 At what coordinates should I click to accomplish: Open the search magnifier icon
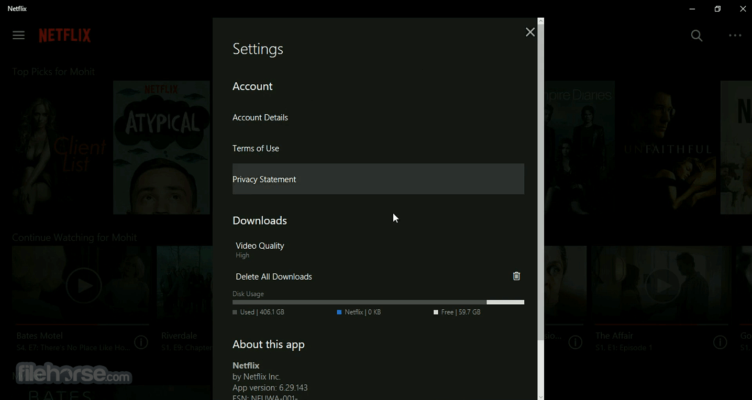pyautogui.click(x=696, y=36)
